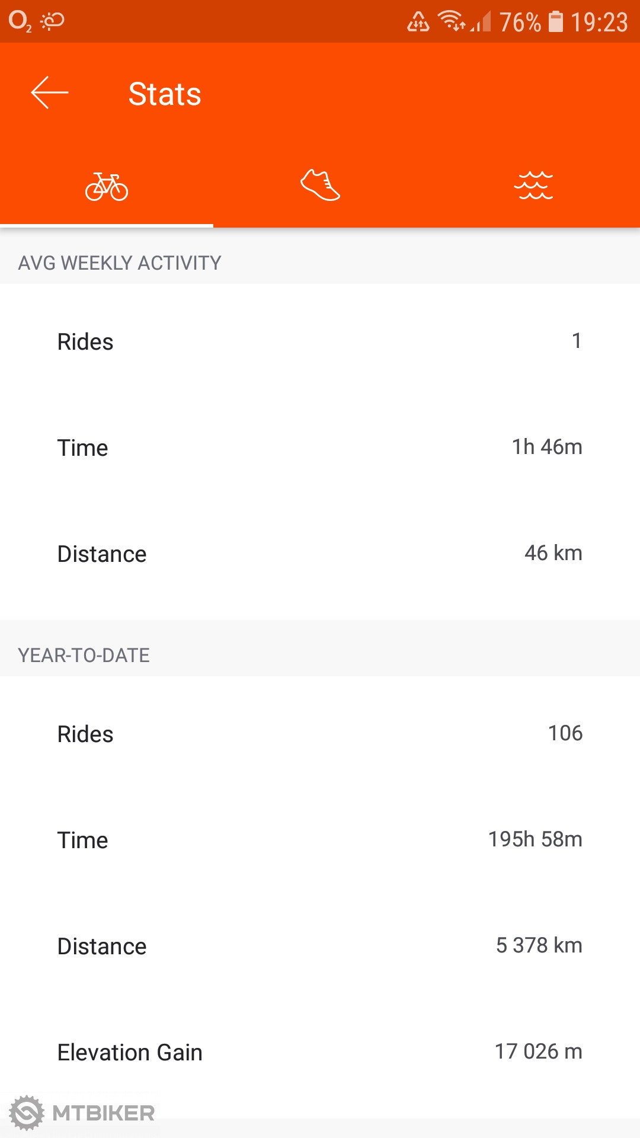Tap the Stats screen title
This screenshot has height=1138, width=640.
click(165, 94)
